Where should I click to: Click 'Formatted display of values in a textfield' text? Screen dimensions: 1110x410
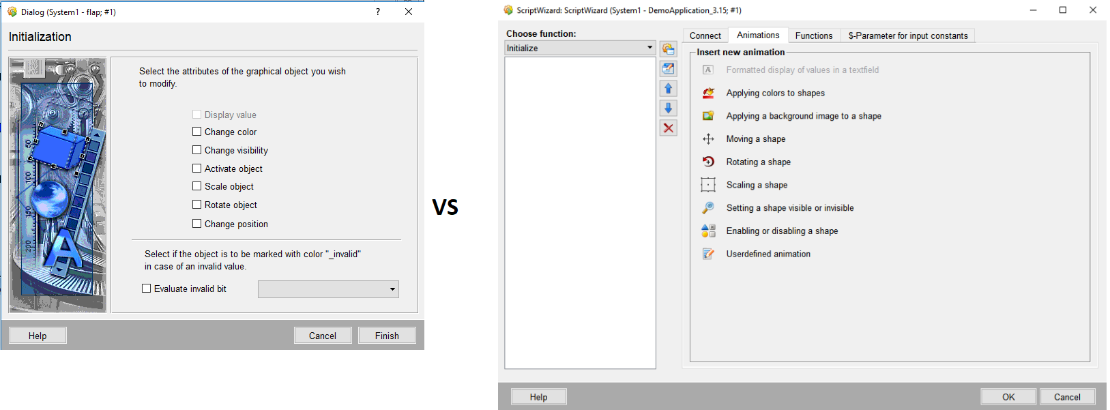802,70
